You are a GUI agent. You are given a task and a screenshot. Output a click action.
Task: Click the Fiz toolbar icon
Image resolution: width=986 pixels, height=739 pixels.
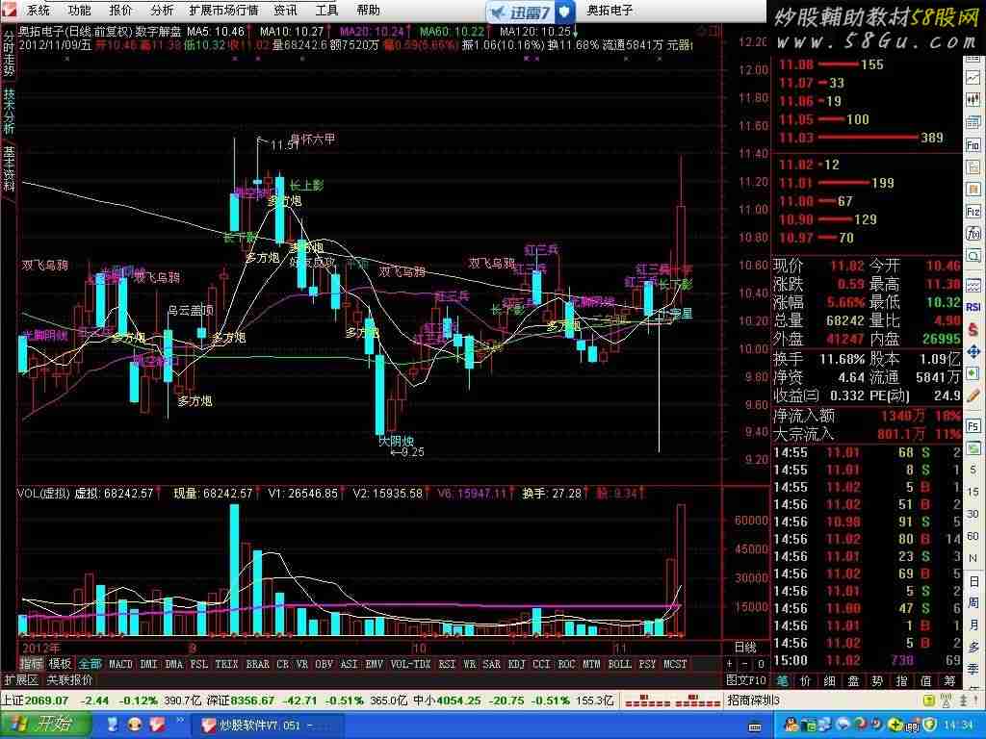tap(973, 212)
